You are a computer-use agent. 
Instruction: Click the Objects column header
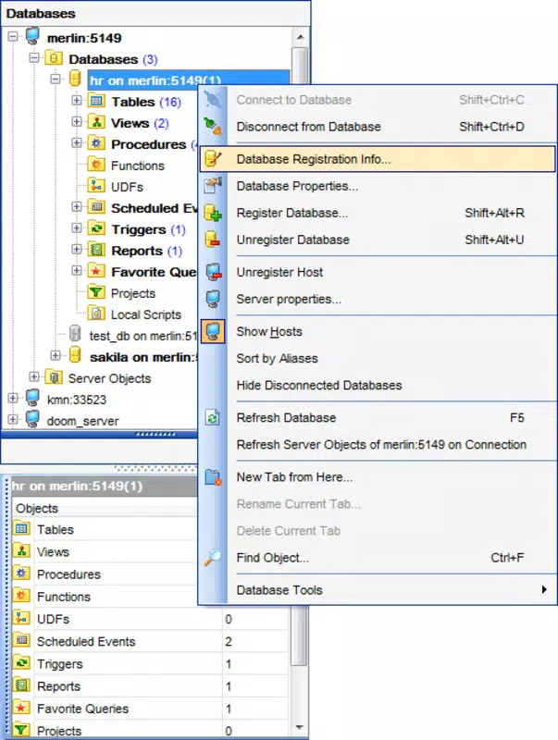[x=104, y=508]
